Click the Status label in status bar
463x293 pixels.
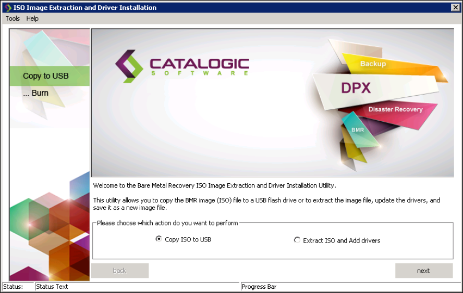click(x=13, y=287)
